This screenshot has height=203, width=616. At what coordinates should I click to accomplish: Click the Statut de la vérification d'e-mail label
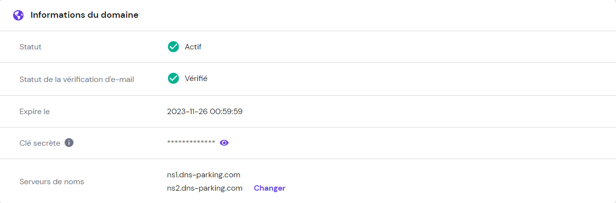pos(77,79)
